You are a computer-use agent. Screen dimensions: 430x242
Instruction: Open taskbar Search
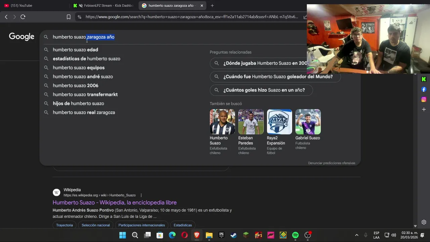pyautogui.click(x=135, y=235)
